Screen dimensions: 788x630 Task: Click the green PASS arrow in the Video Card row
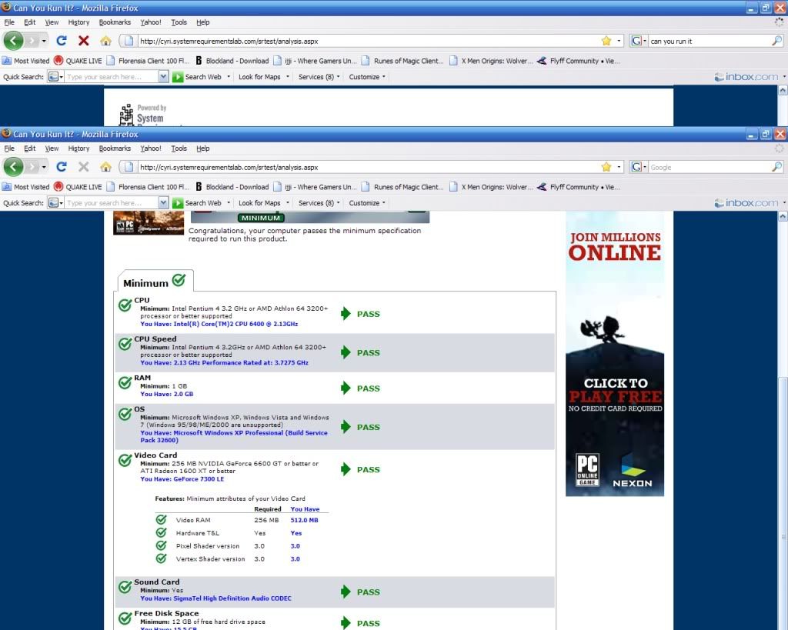point(346,469)
